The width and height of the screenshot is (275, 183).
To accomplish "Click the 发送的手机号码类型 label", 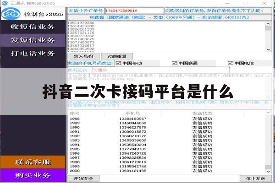I will 91,63.
